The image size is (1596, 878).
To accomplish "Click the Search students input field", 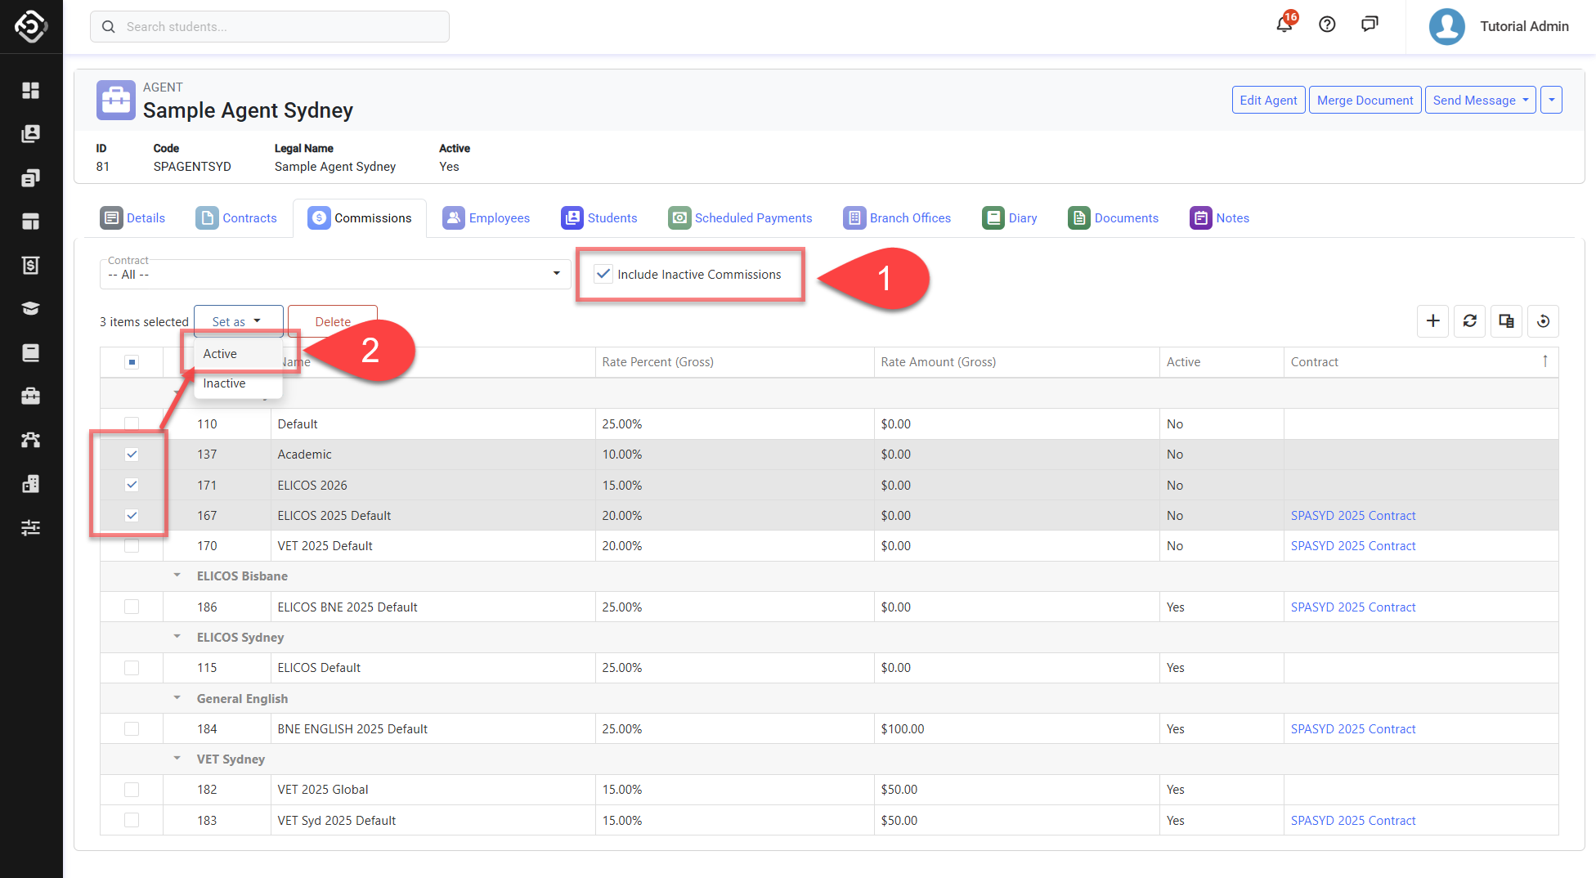I will point(270,27).
